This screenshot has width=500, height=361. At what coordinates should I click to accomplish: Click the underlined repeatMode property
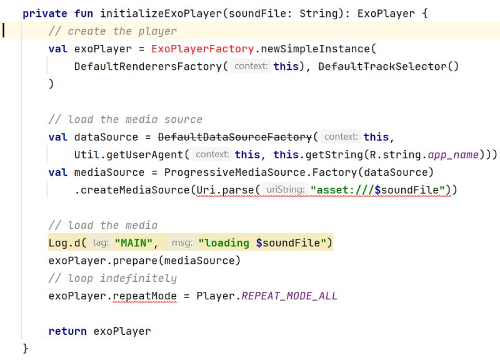[x=145, y=296]
